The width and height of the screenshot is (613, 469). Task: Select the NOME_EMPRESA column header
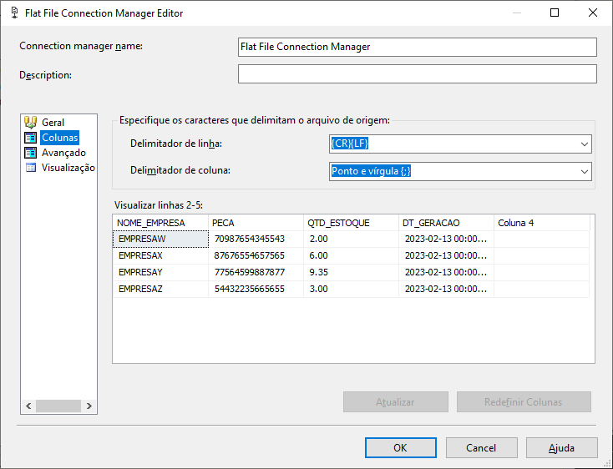160,223
